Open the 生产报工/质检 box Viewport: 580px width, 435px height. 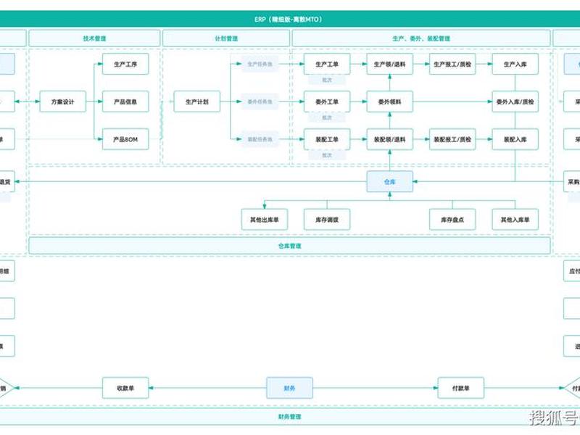pos(452,64)
